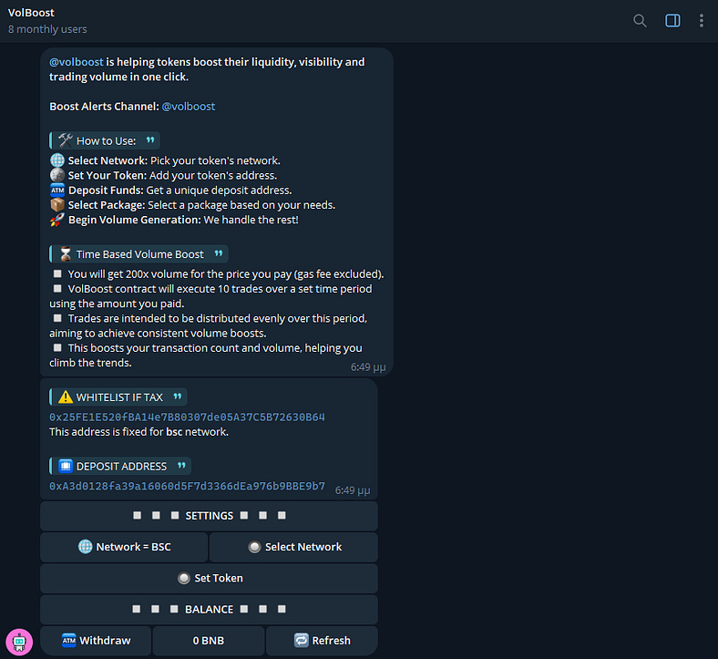
Task: Click the Network = BSC button
Action: pos(124,547)
